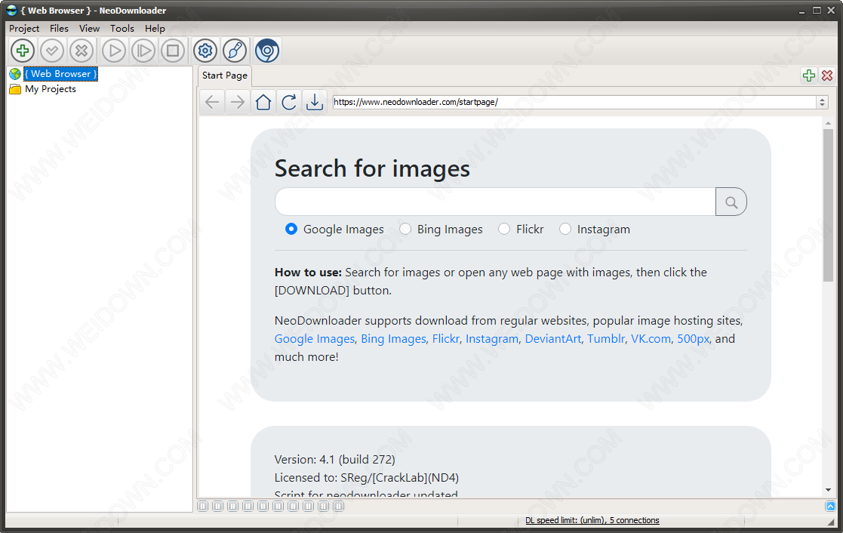Click the blue arrow icon at bottom right
The height and width of the screenshot is (533, 843).
coord(831,506)
